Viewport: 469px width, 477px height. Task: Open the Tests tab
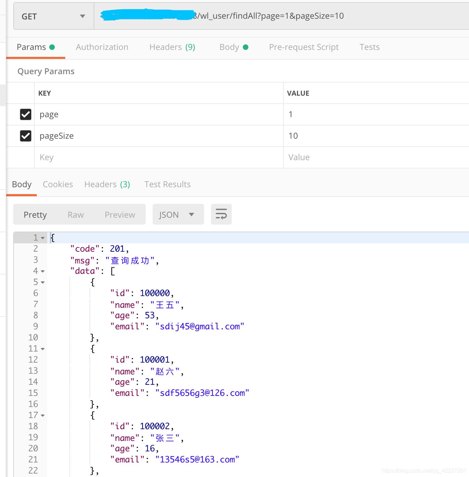pos(369,47)
